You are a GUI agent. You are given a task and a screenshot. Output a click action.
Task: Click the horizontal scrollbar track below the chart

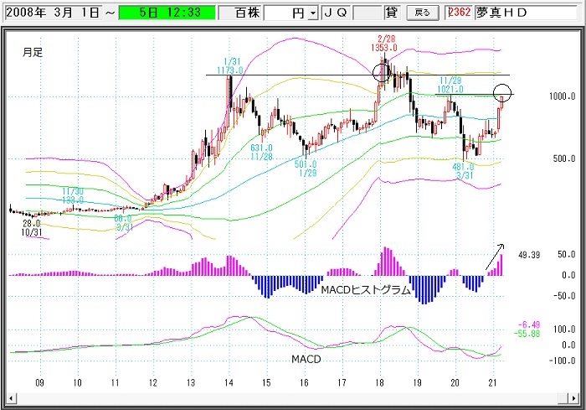(292, 398)
